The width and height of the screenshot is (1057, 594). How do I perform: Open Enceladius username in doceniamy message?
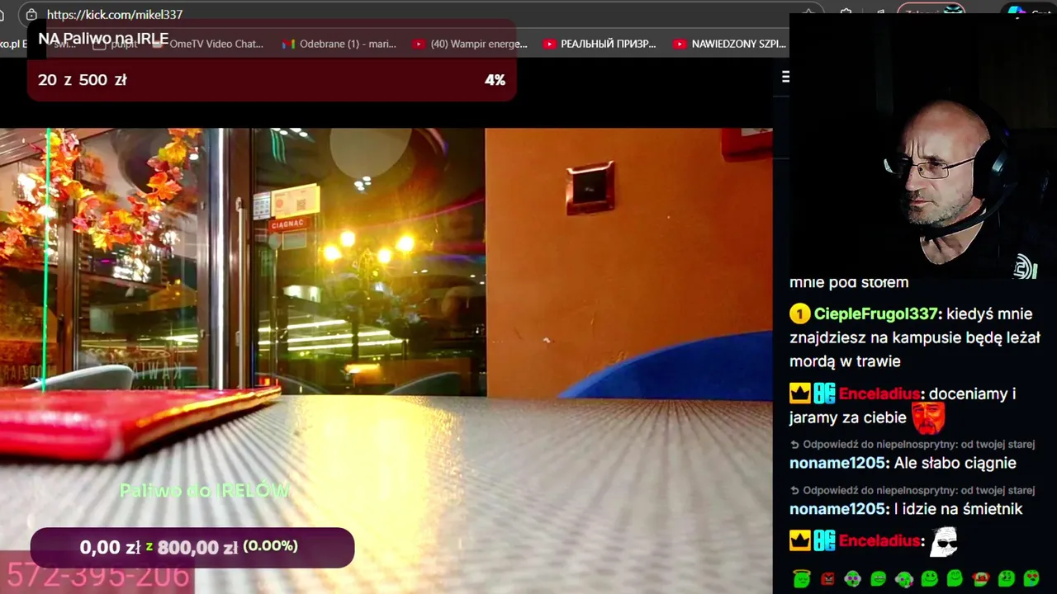coord(879,394)
